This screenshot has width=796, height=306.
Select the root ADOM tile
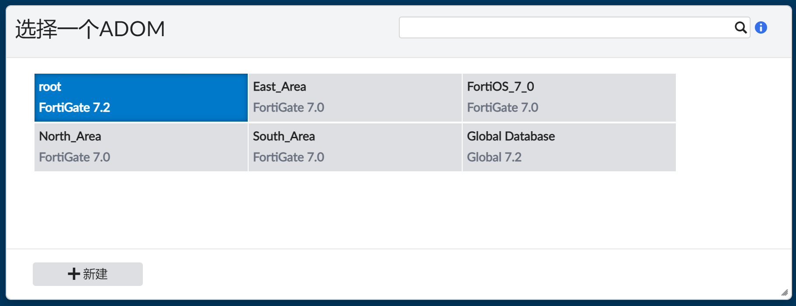tap(141, 97)
